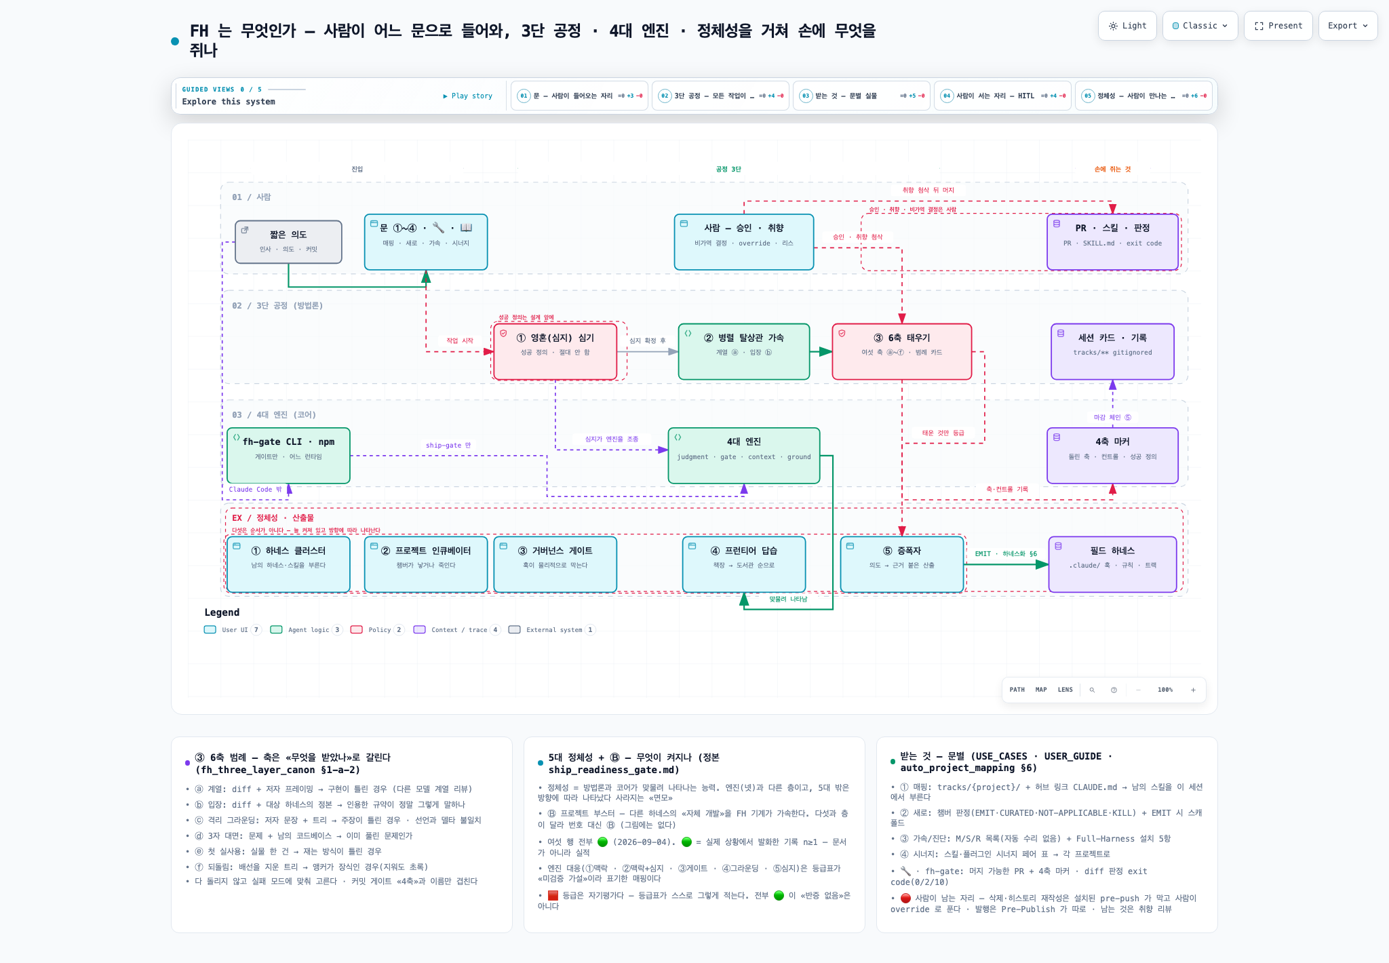Select the 세션 카드 · 기록 node
This screenshot has width=1389, height=963.
pos(1112,351)
